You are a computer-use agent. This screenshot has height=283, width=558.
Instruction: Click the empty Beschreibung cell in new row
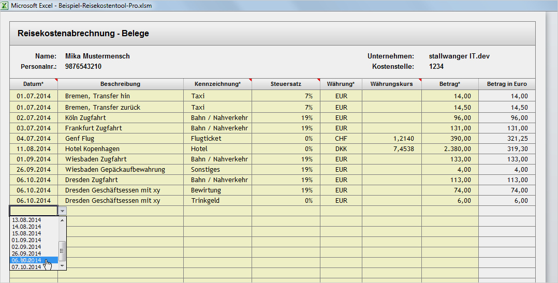(x=121, y=211)
